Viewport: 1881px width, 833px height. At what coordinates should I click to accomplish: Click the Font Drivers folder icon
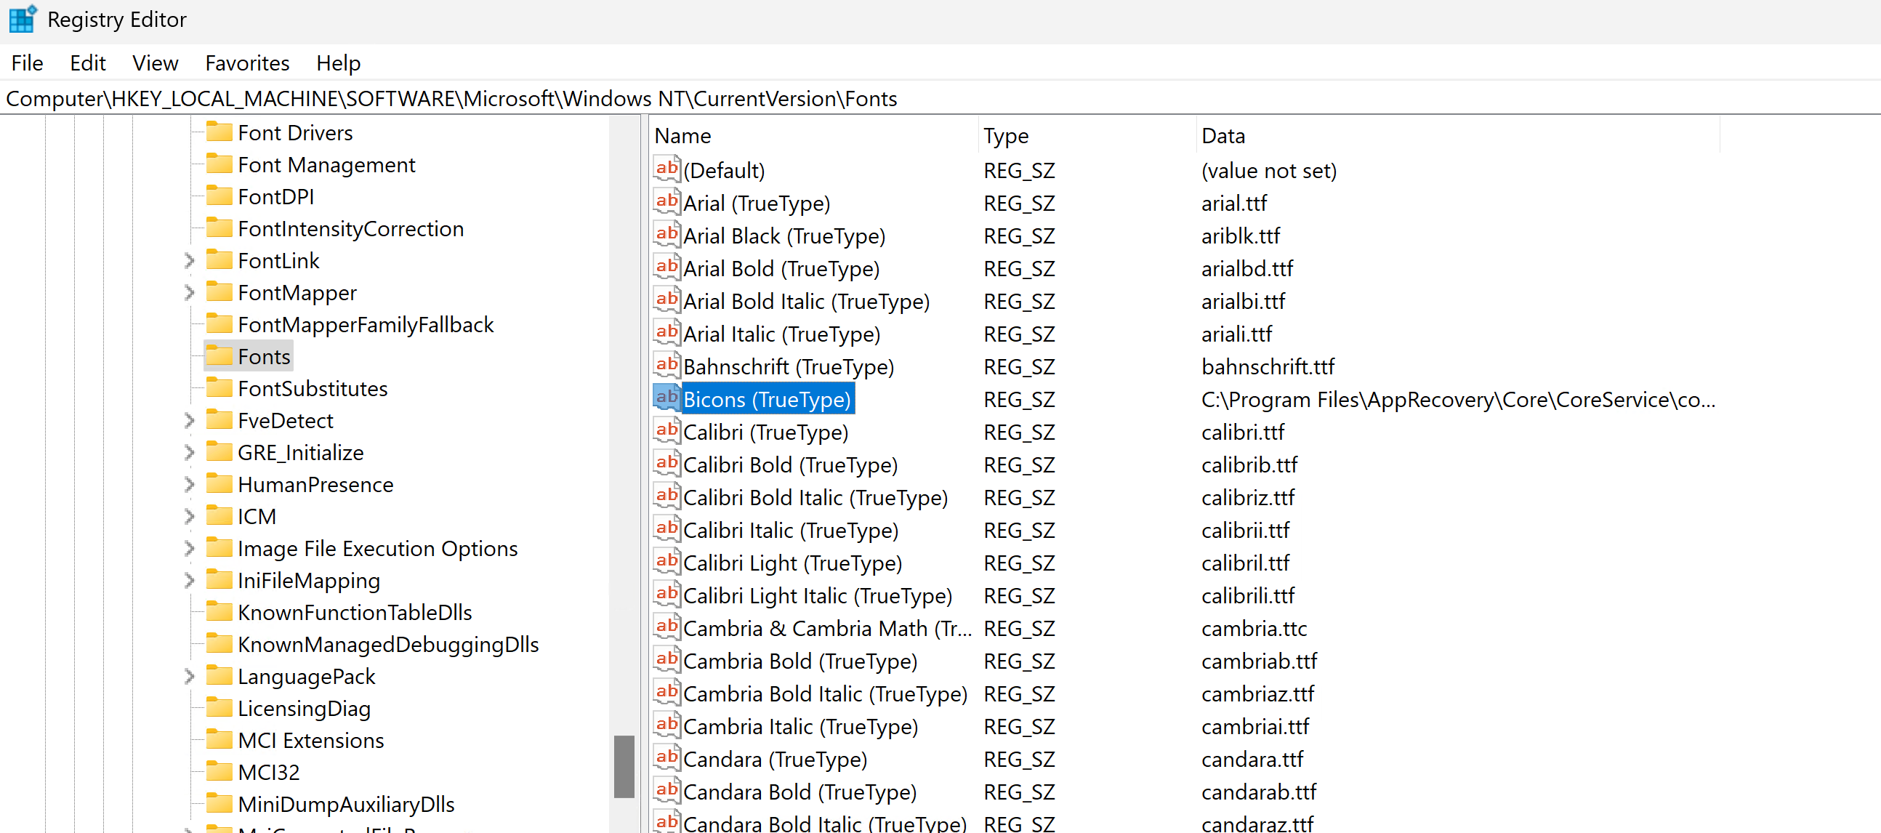click(x=219, y=132)
